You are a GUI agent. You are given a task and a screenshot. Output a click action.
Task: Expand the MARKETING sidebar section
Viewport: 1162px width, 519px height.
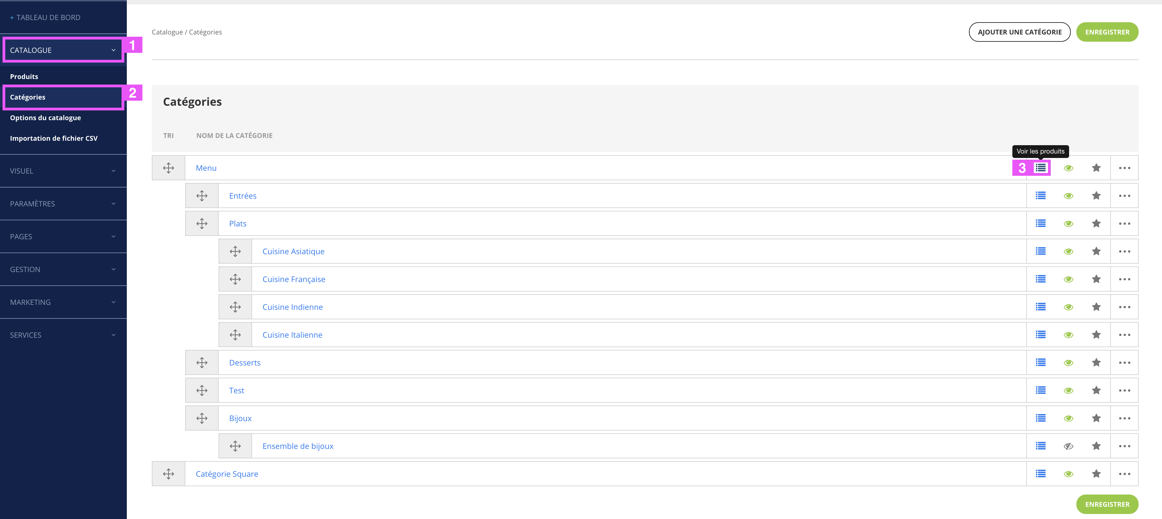(63, 302)
